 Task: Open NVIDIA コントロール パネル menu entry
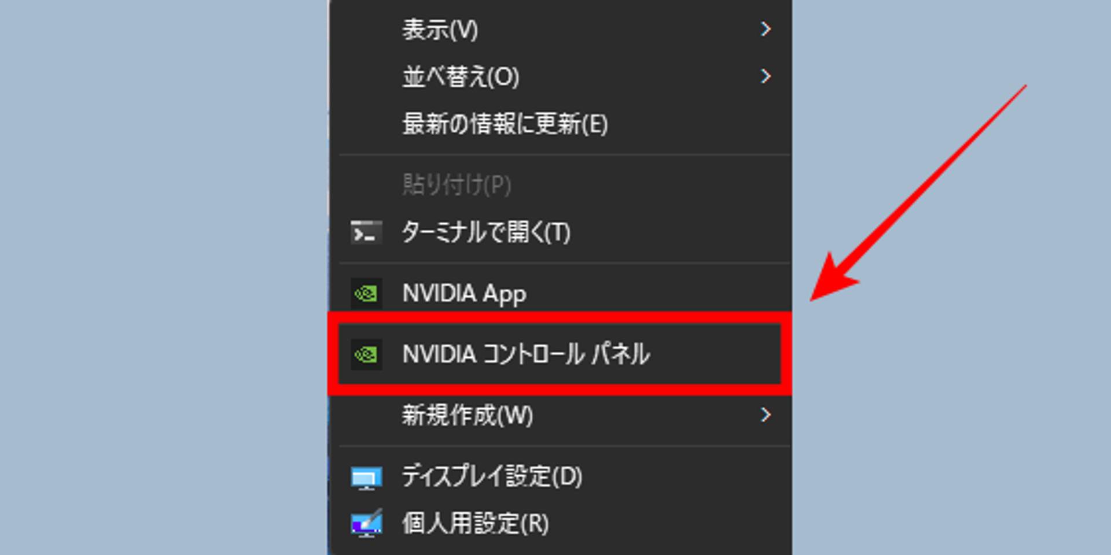pos(560,354)
